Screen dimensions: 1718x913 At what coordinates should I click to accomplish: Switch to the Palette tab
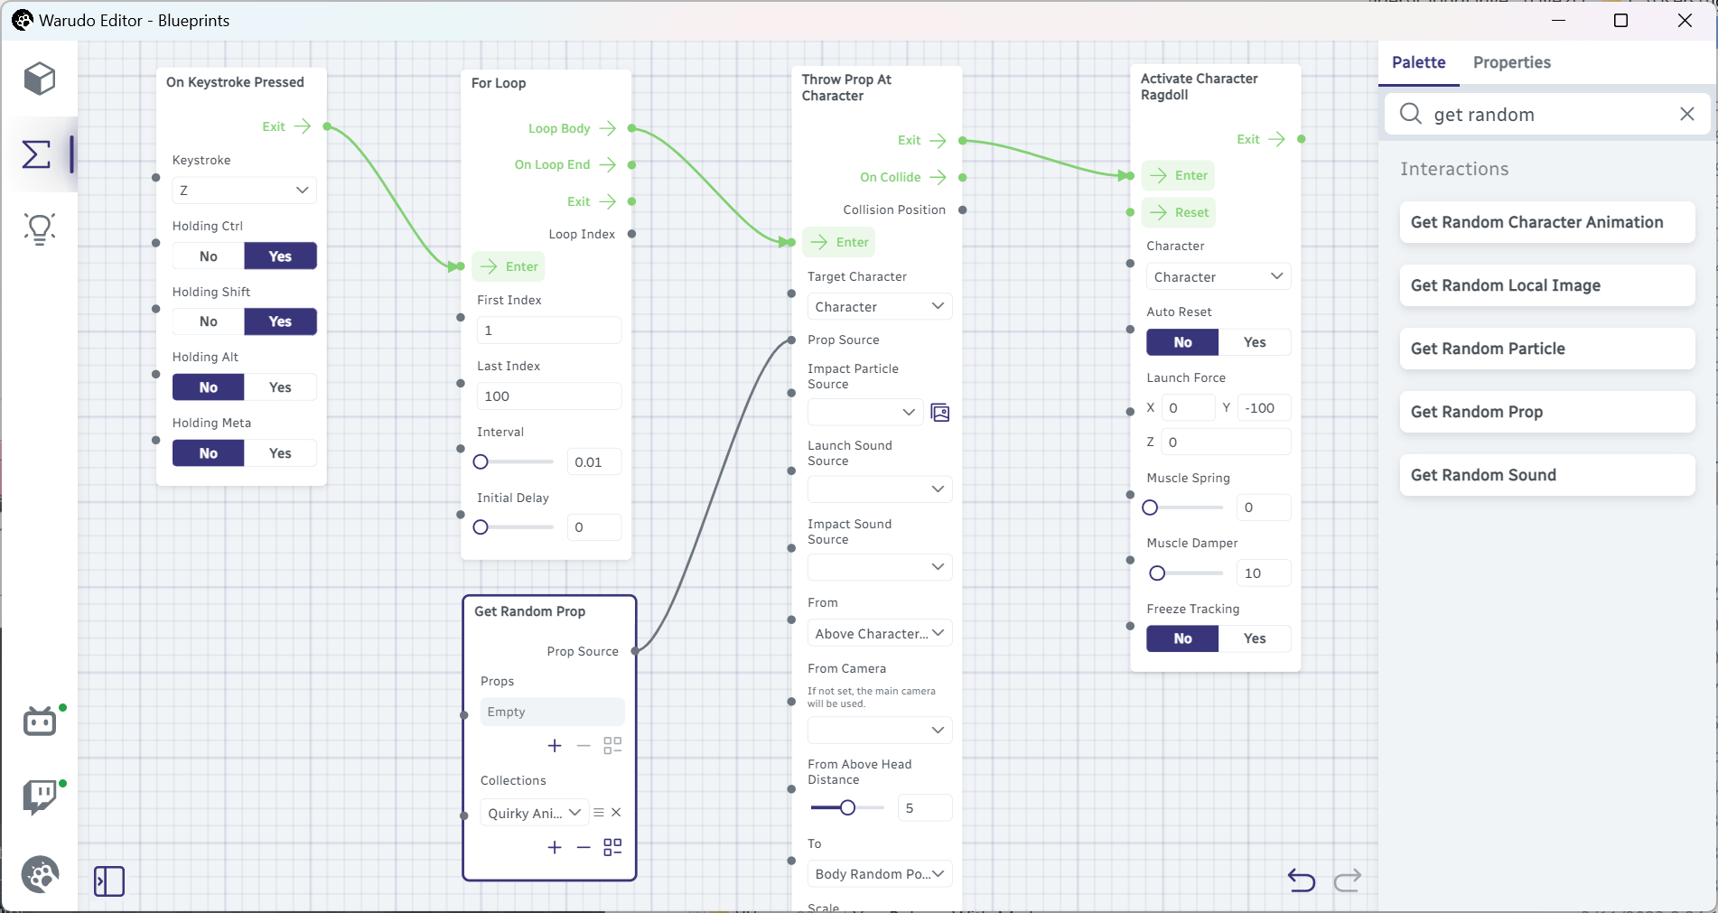[x=1418, y=62]
